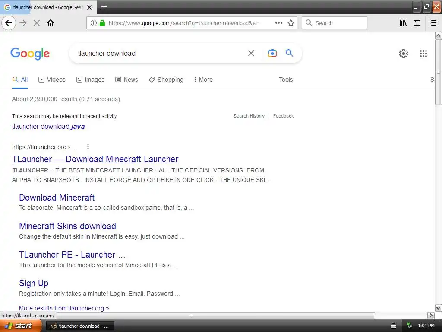
Task: Click the taskbar on-screen keyboard tray icon
Action: pyautogui.click(x=394, y=326)
